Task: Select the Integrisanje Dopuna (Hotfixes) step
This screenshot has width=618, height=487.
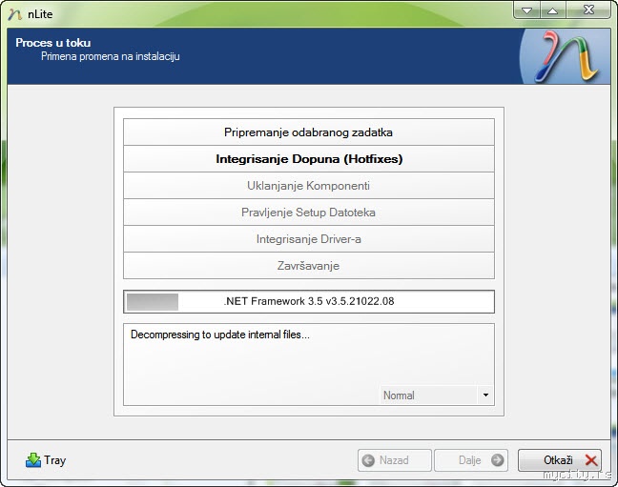Action: [x=309, y=159]
